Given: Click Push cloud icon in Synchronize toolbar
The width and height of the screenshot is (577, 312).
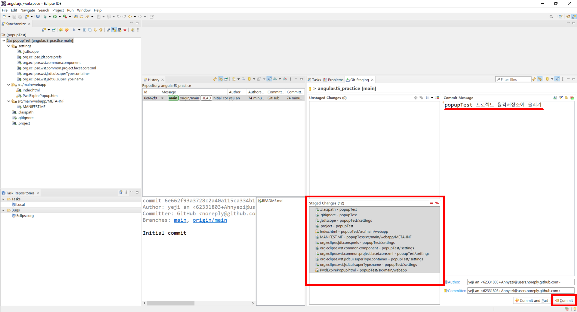Looking at the screenshot, I should pyautogui.click(x=67, y=30).
